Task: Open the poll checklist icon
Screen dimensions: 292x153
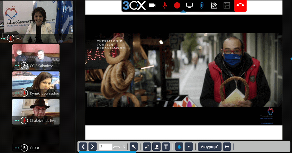Action: 226,5
